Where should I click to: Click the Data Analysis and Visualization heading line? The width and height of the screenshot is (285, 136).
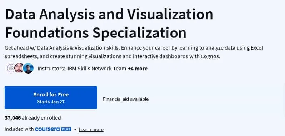pyautogui.click(x=109, y=14)
